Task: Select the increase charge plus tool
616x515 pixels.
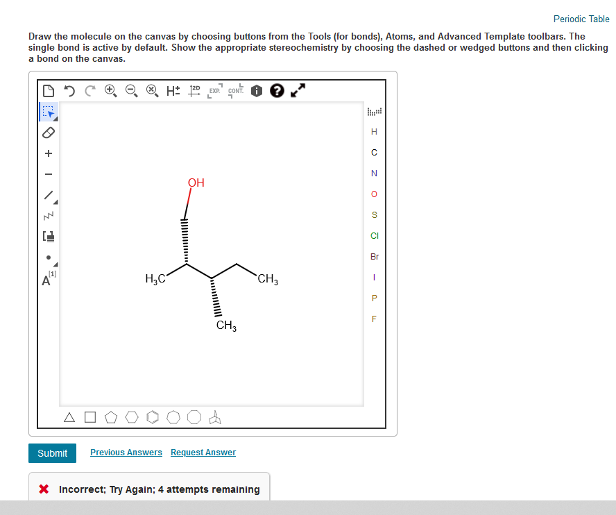Action: 48,153
